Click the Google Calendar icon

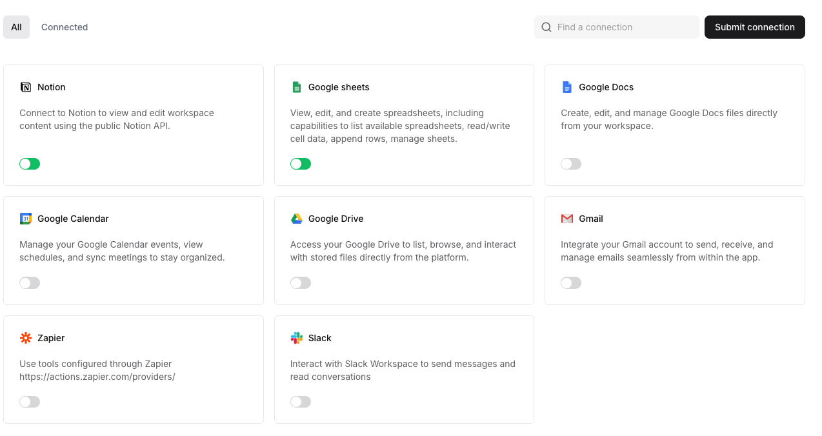[26, 219]
